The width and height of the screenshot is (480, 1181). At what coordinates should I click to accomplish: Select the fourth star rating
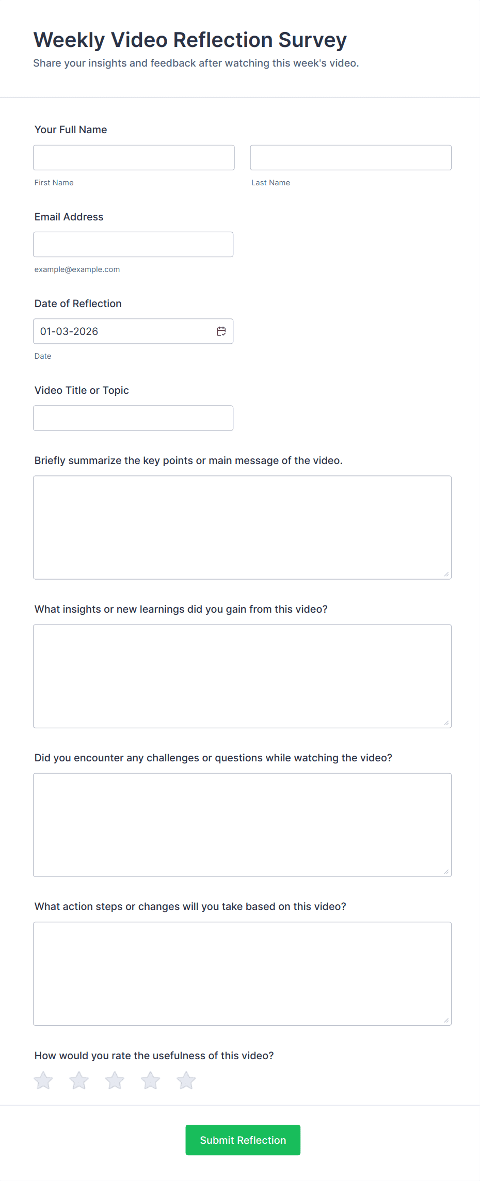(x=150, y=1080)
